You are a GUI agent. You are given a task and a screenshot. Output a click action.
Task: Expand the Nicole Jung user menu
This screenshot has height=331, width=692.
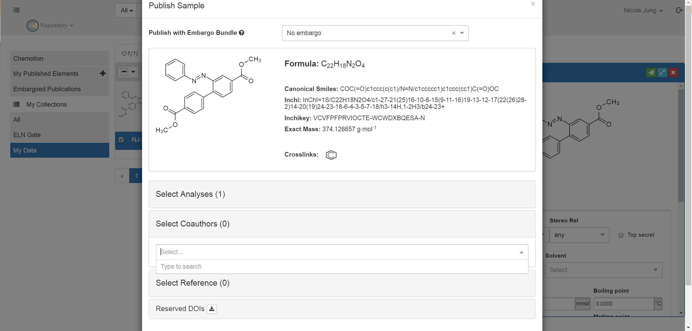643,10
